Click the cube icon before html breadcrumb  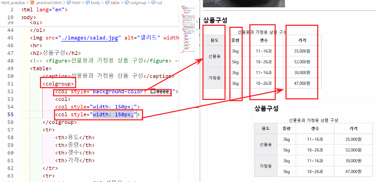point(68,3)
